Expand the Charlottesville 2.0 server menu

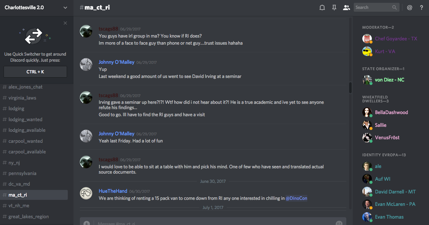[x=65, y=7]
